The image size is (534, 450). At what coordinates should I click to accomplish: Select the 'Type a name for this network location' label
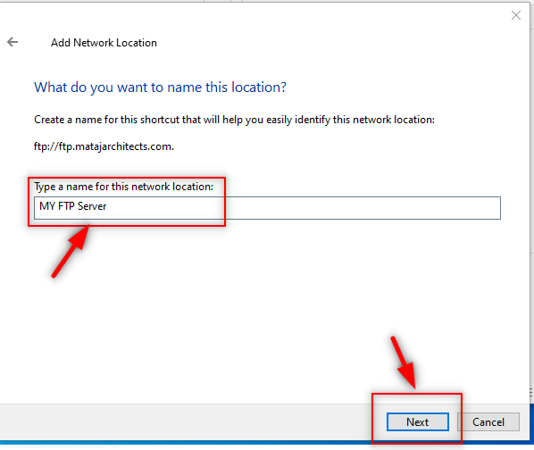(x=123, y=187)
